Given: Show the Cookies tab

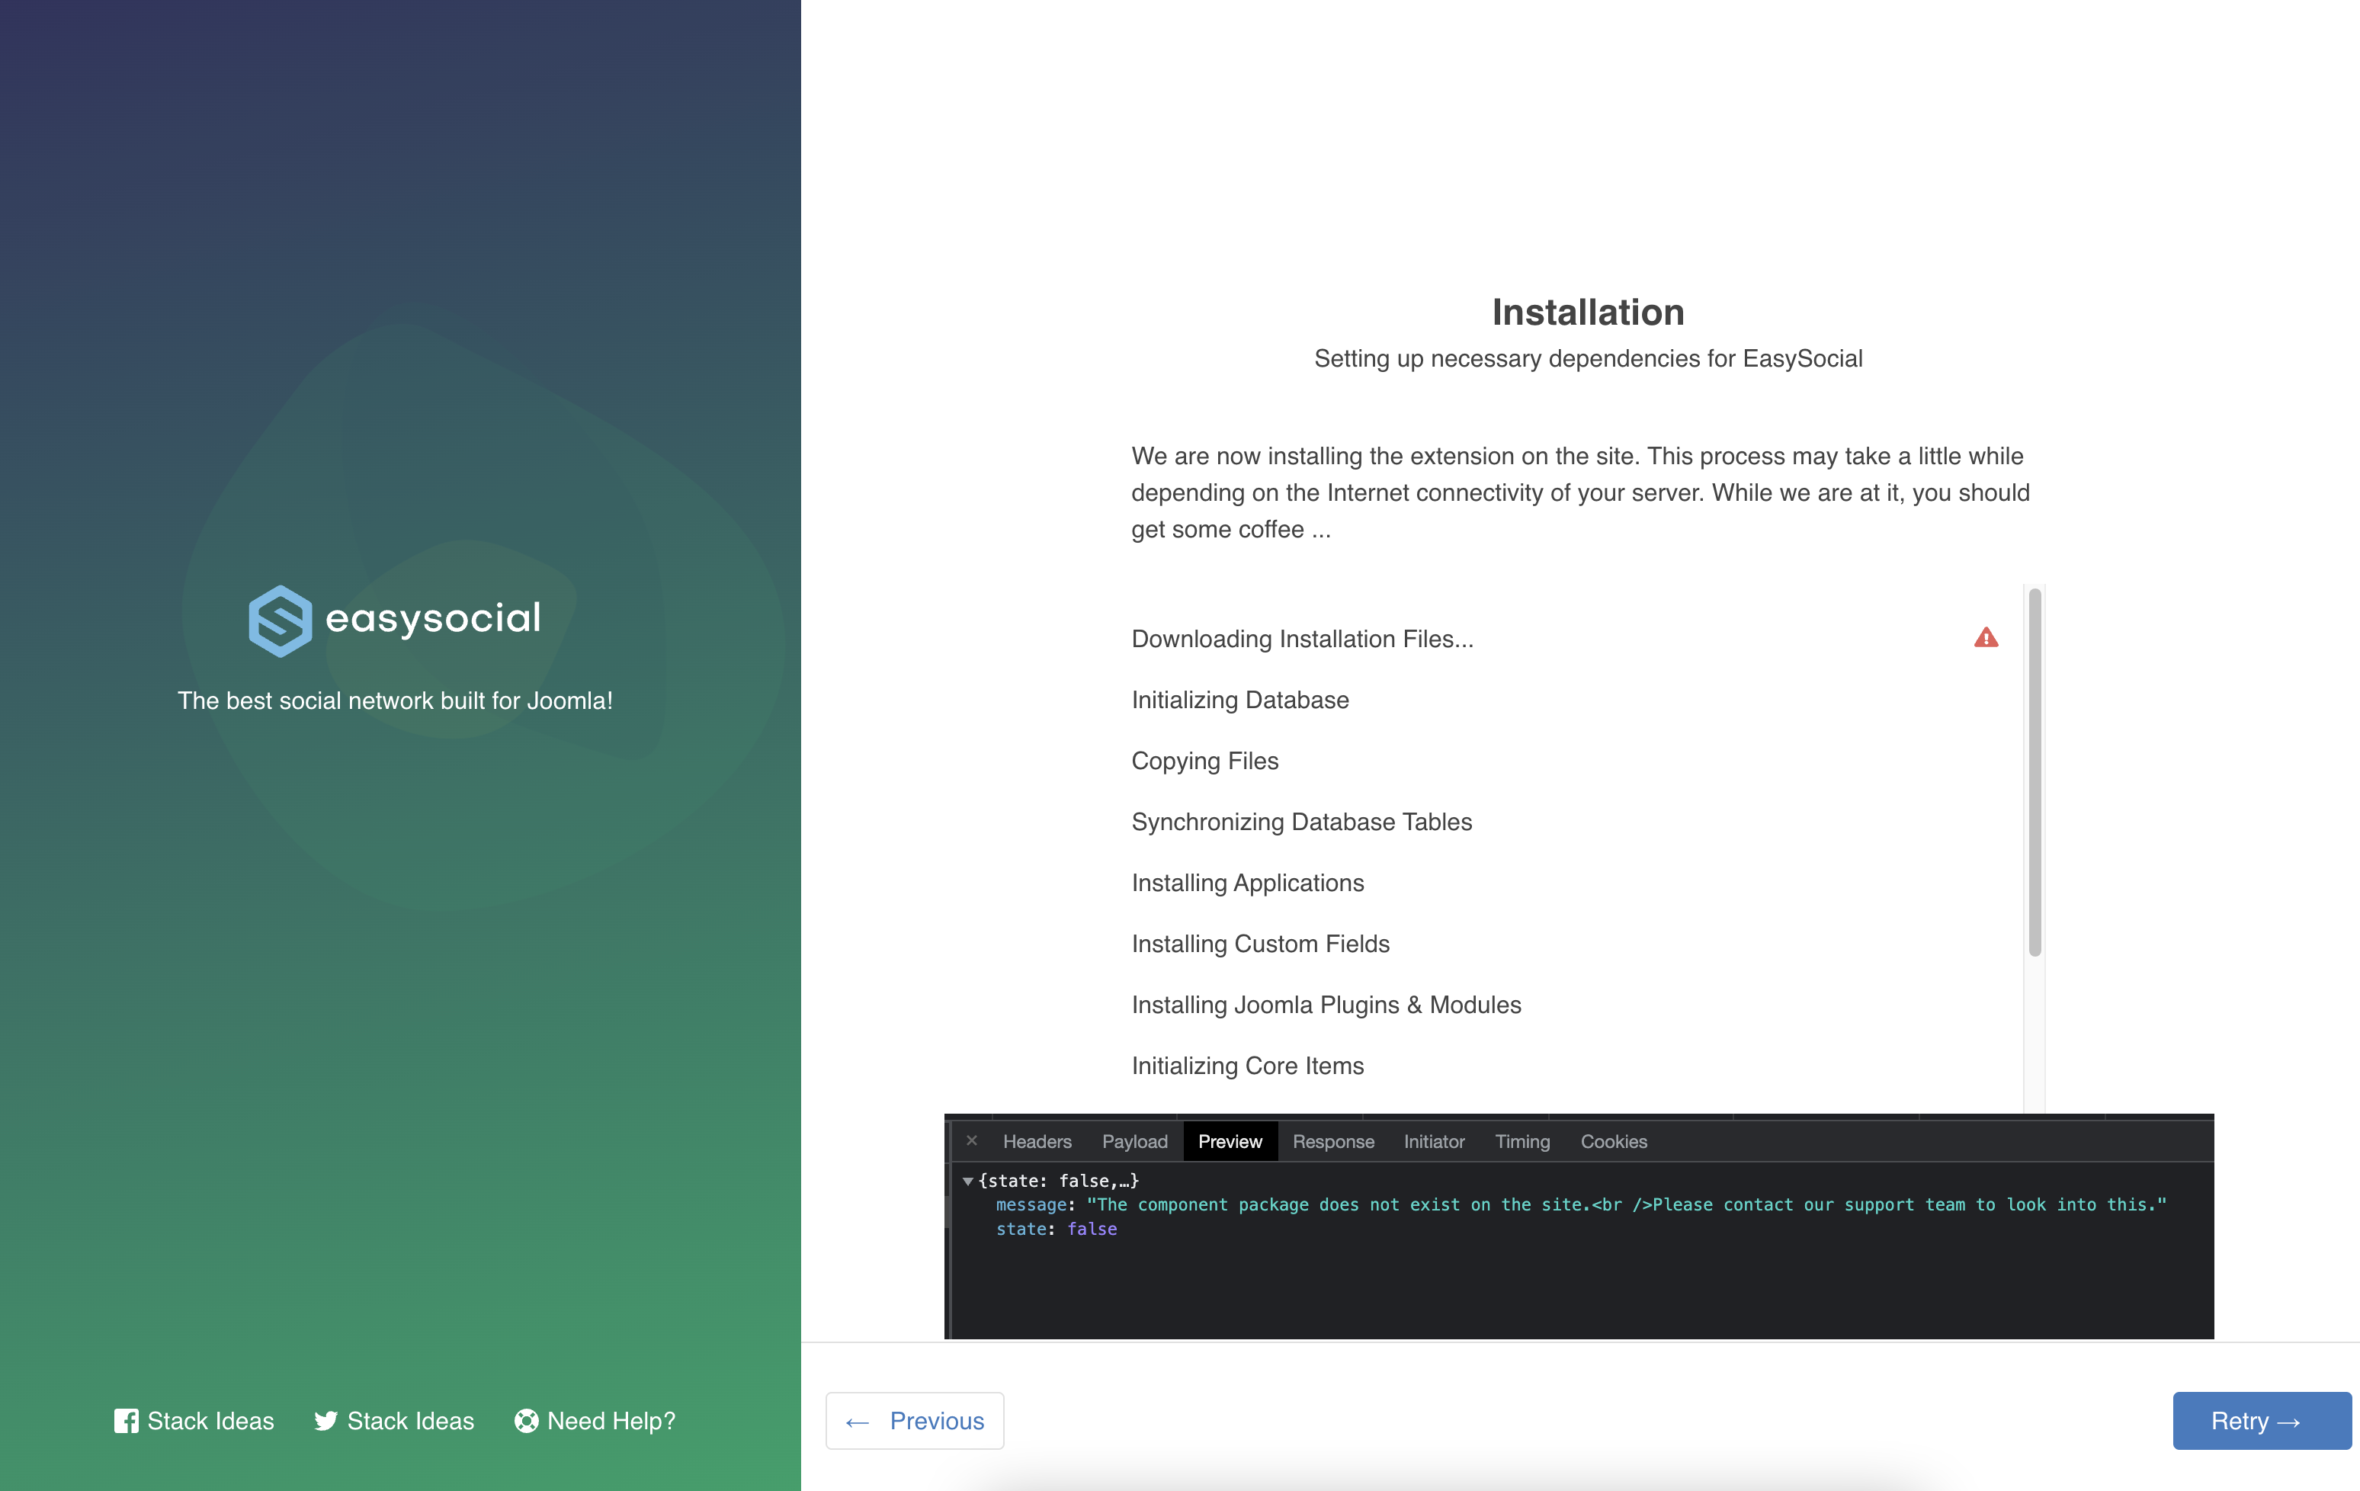Looking at the screenshot, I should [x=1613, y=1141].
